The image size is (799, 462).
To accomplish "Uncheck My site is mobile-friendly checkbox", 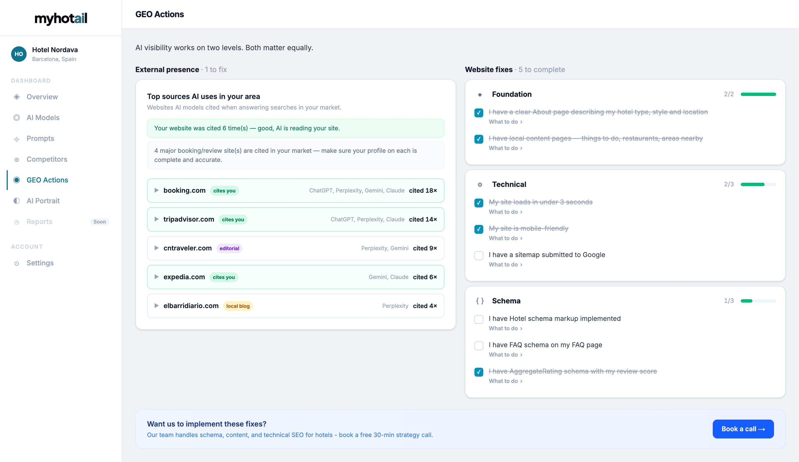I will point(479,229).
